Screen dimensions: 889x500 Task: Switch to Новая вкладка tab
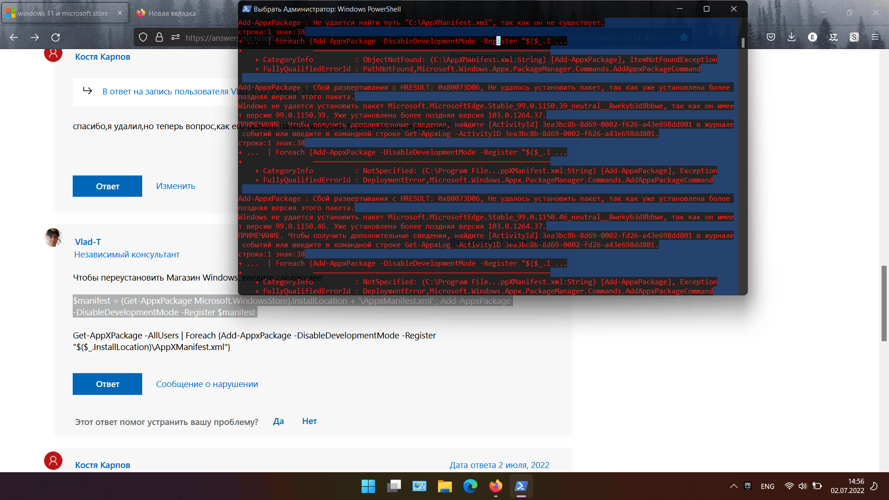tap(172, 13)
